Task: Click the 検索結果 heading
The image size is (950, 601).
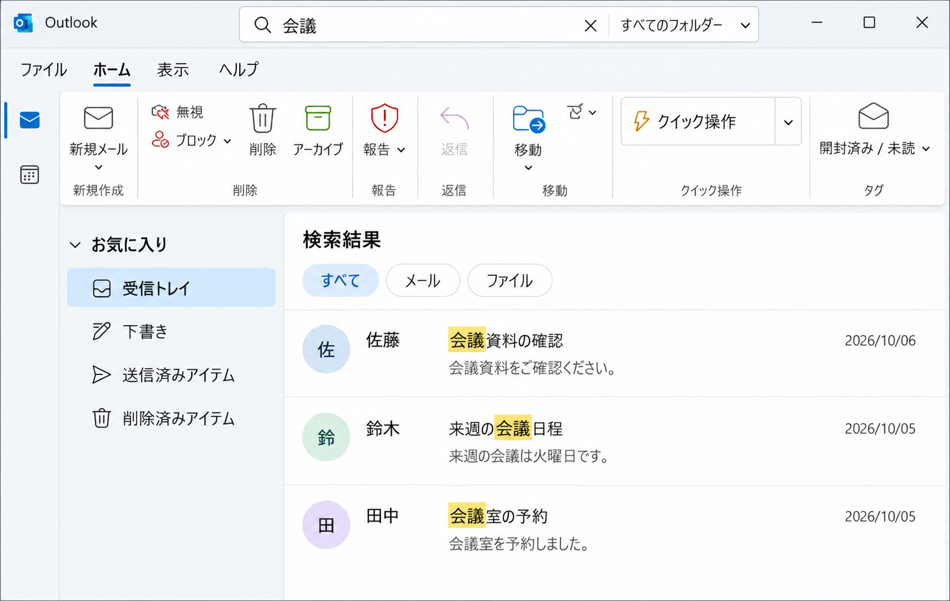Action: tap(342, 240)
